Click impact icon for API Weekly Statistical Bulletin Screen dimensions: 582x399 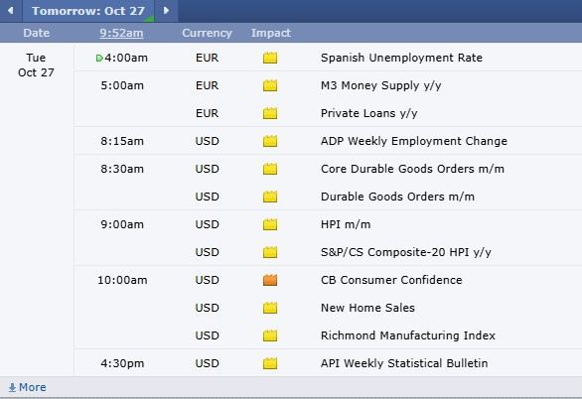[x=270, y=363]
